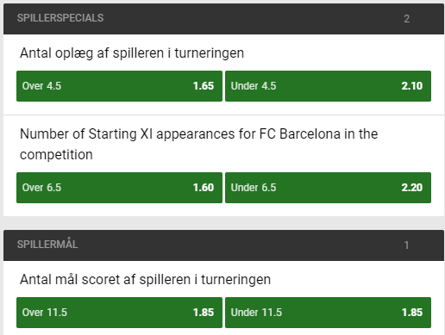Tap the 1.85 odds on Over 11.5

pyautogui.click(x=204, y=313)
